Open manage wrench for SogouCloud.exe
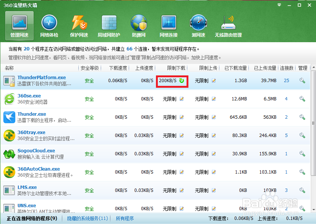This screenshot has width=316, height=224. pos(302,154)
